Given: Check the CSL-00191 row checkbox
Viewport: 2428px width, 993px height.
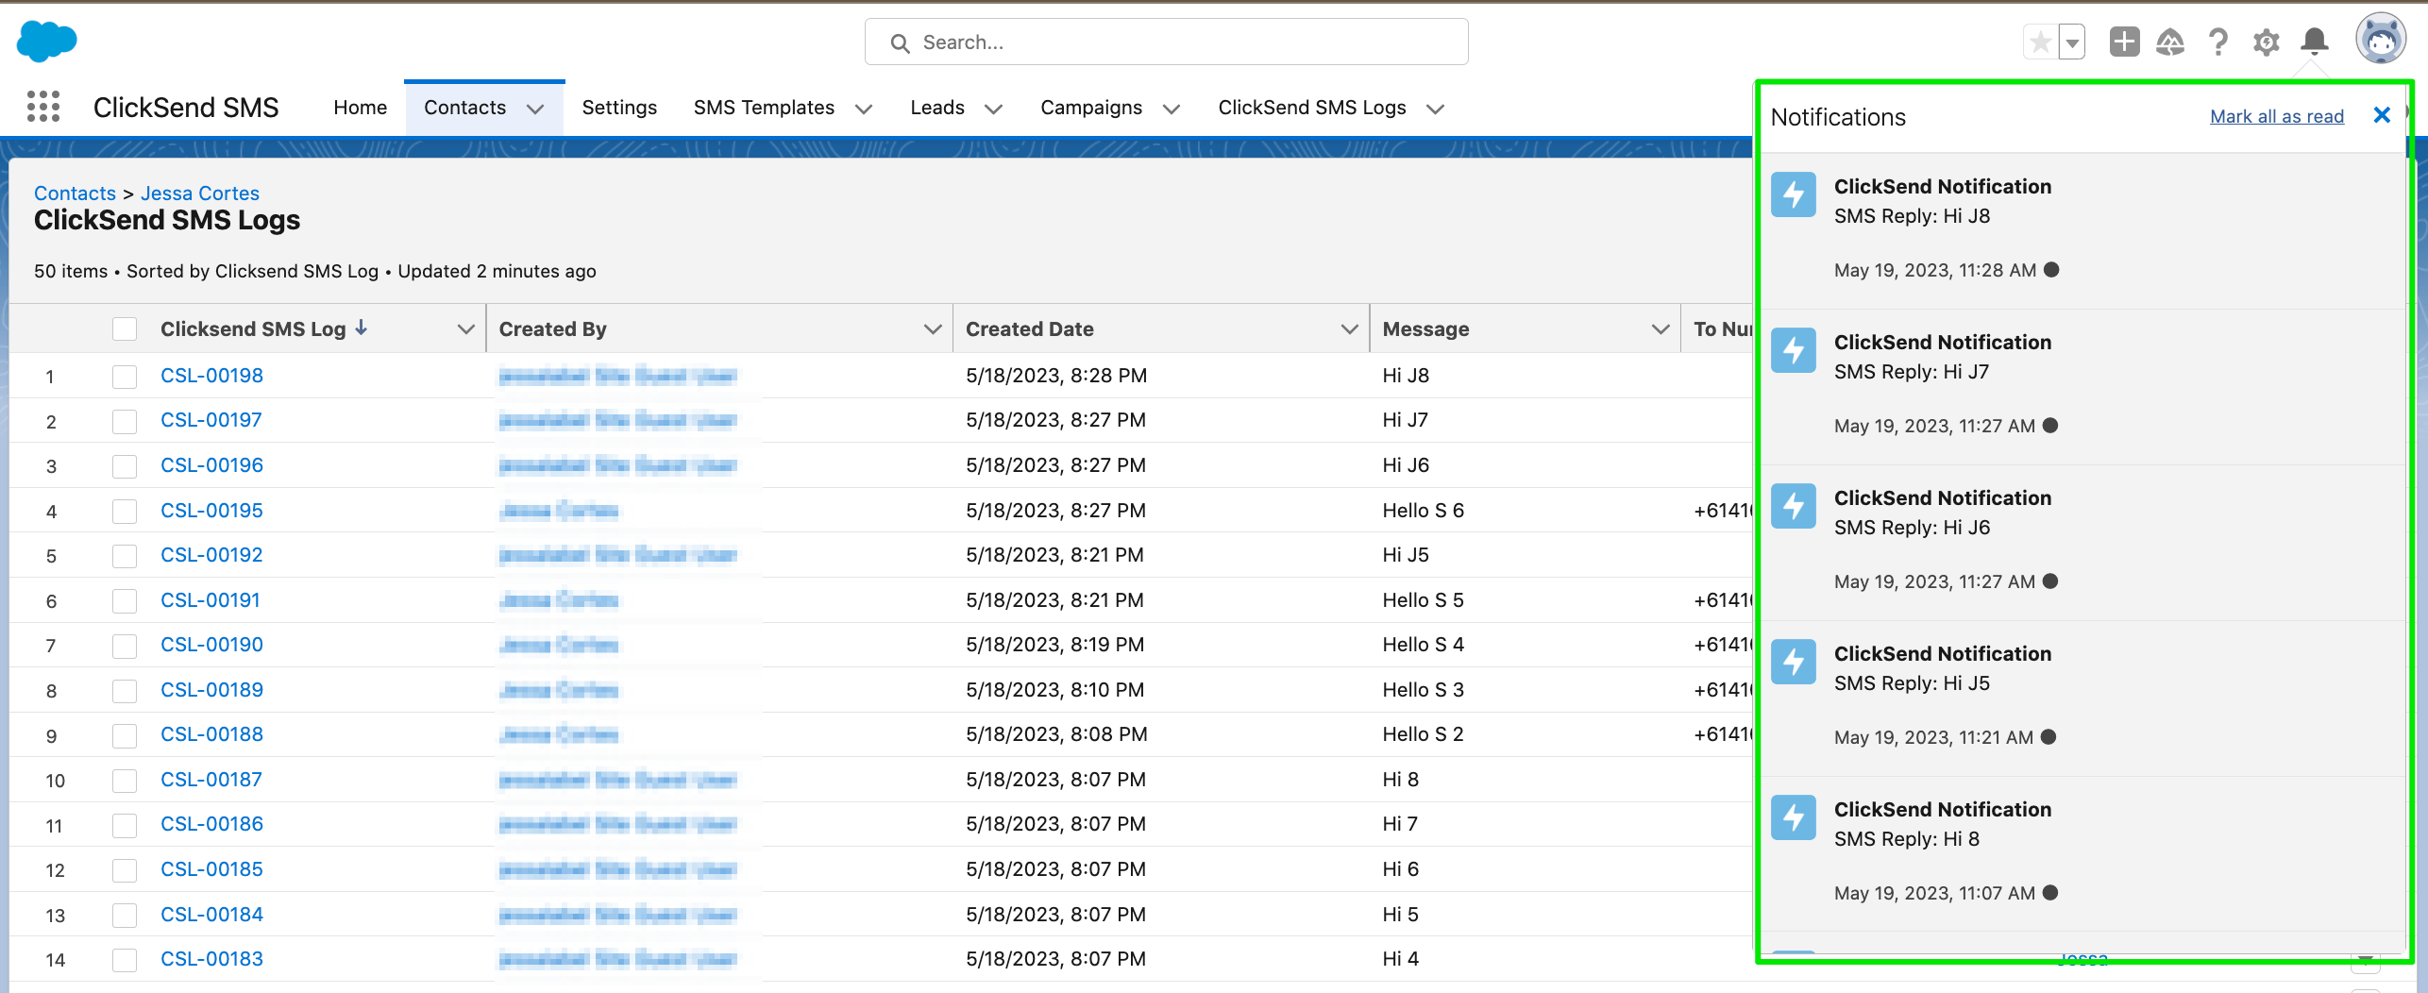Looking at the screenshot, I should click(x=125, y=600).
